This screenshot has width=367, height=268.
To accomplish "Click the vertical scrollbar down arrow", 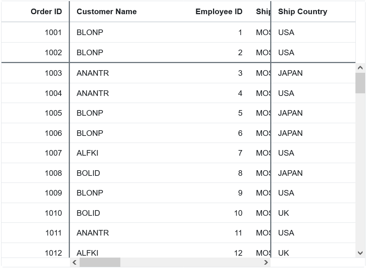I will pos(360,253).
